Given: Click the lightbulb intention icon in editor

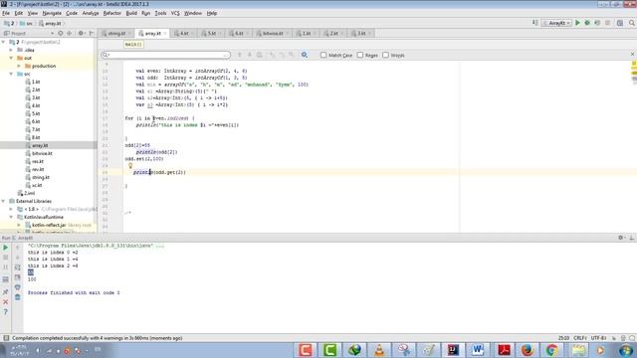Looking at the screenshot, I should click(130, 166).
